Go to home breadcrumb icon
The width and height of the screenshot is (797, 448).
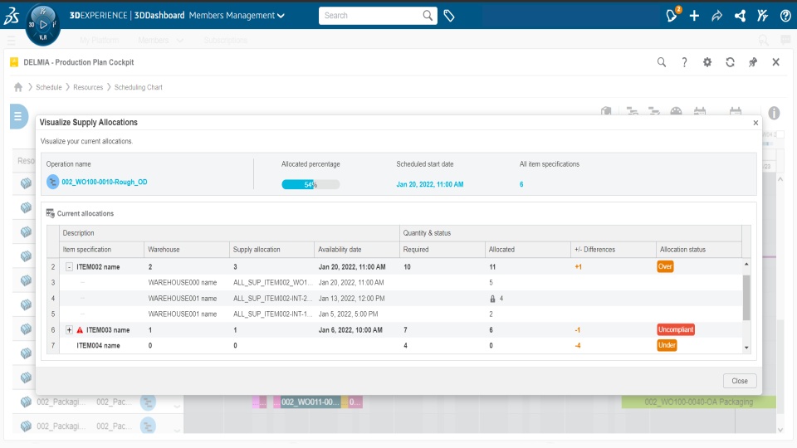(x=18, y=87)
